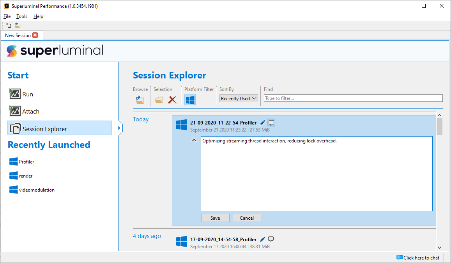Image resolution: width=451 pixels, height=263 pixels.
Task: Switch to the New Session tab
Action: tap(18, 36)
